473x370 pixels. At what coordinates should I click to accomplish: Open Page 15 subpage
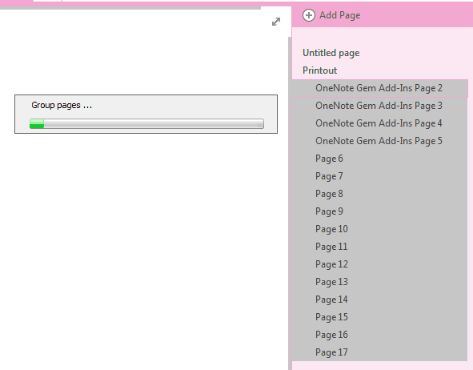(x=380, y=317)
